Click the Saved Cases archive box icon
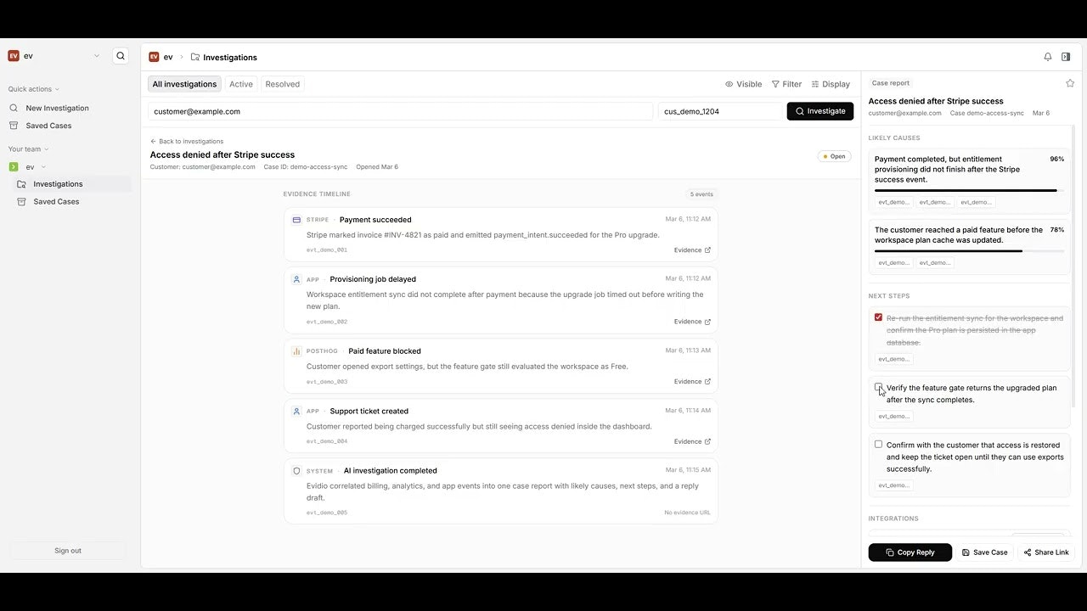The height and width of the screenshot is (611, 1087). click(14, 126)
